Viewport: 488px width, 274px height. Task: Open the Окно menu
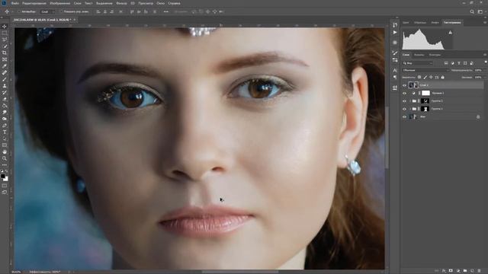[161, 3]
